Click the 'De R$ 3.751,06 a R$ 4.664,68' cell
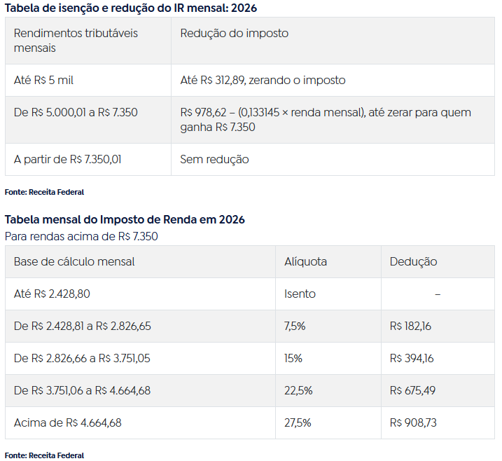 click(83, 390)
